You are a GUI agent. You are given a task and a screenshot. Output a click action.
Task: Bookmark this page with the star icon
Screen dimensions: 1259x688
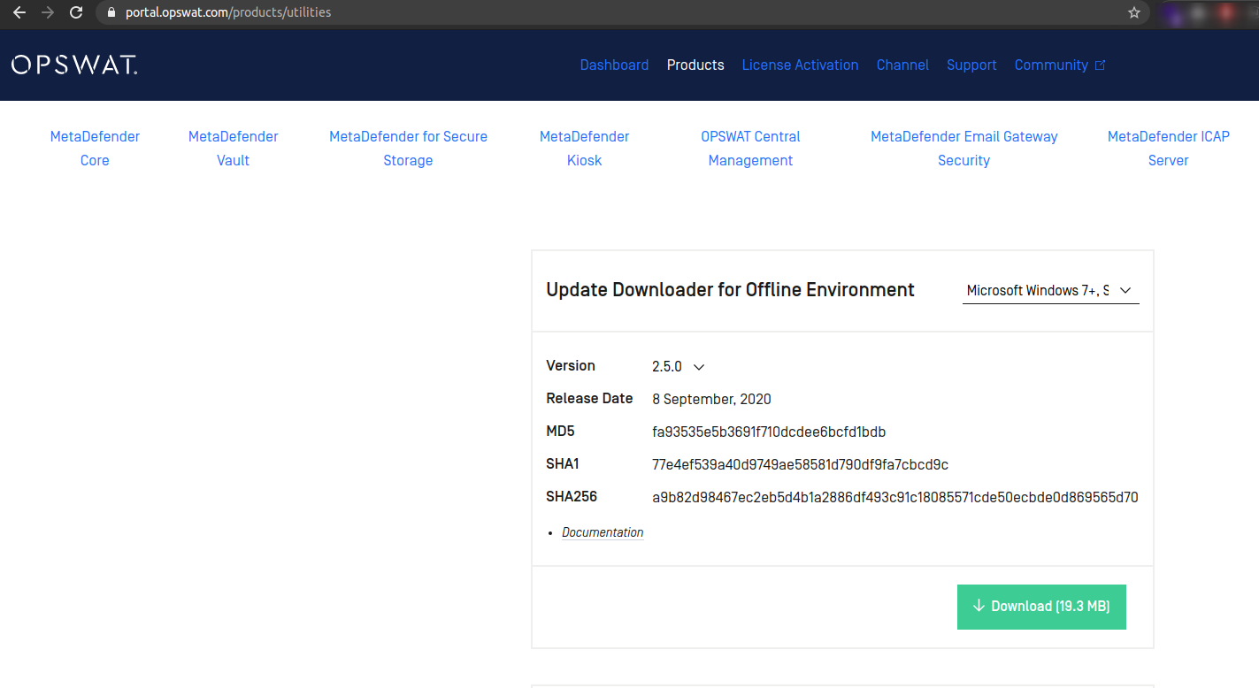[x=1134, y=12]
